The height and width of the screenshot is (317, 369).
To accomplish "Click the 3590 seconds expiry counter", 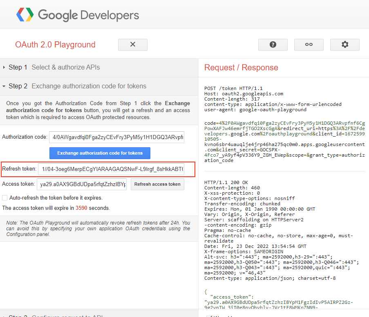I will (x=82, y=208).
